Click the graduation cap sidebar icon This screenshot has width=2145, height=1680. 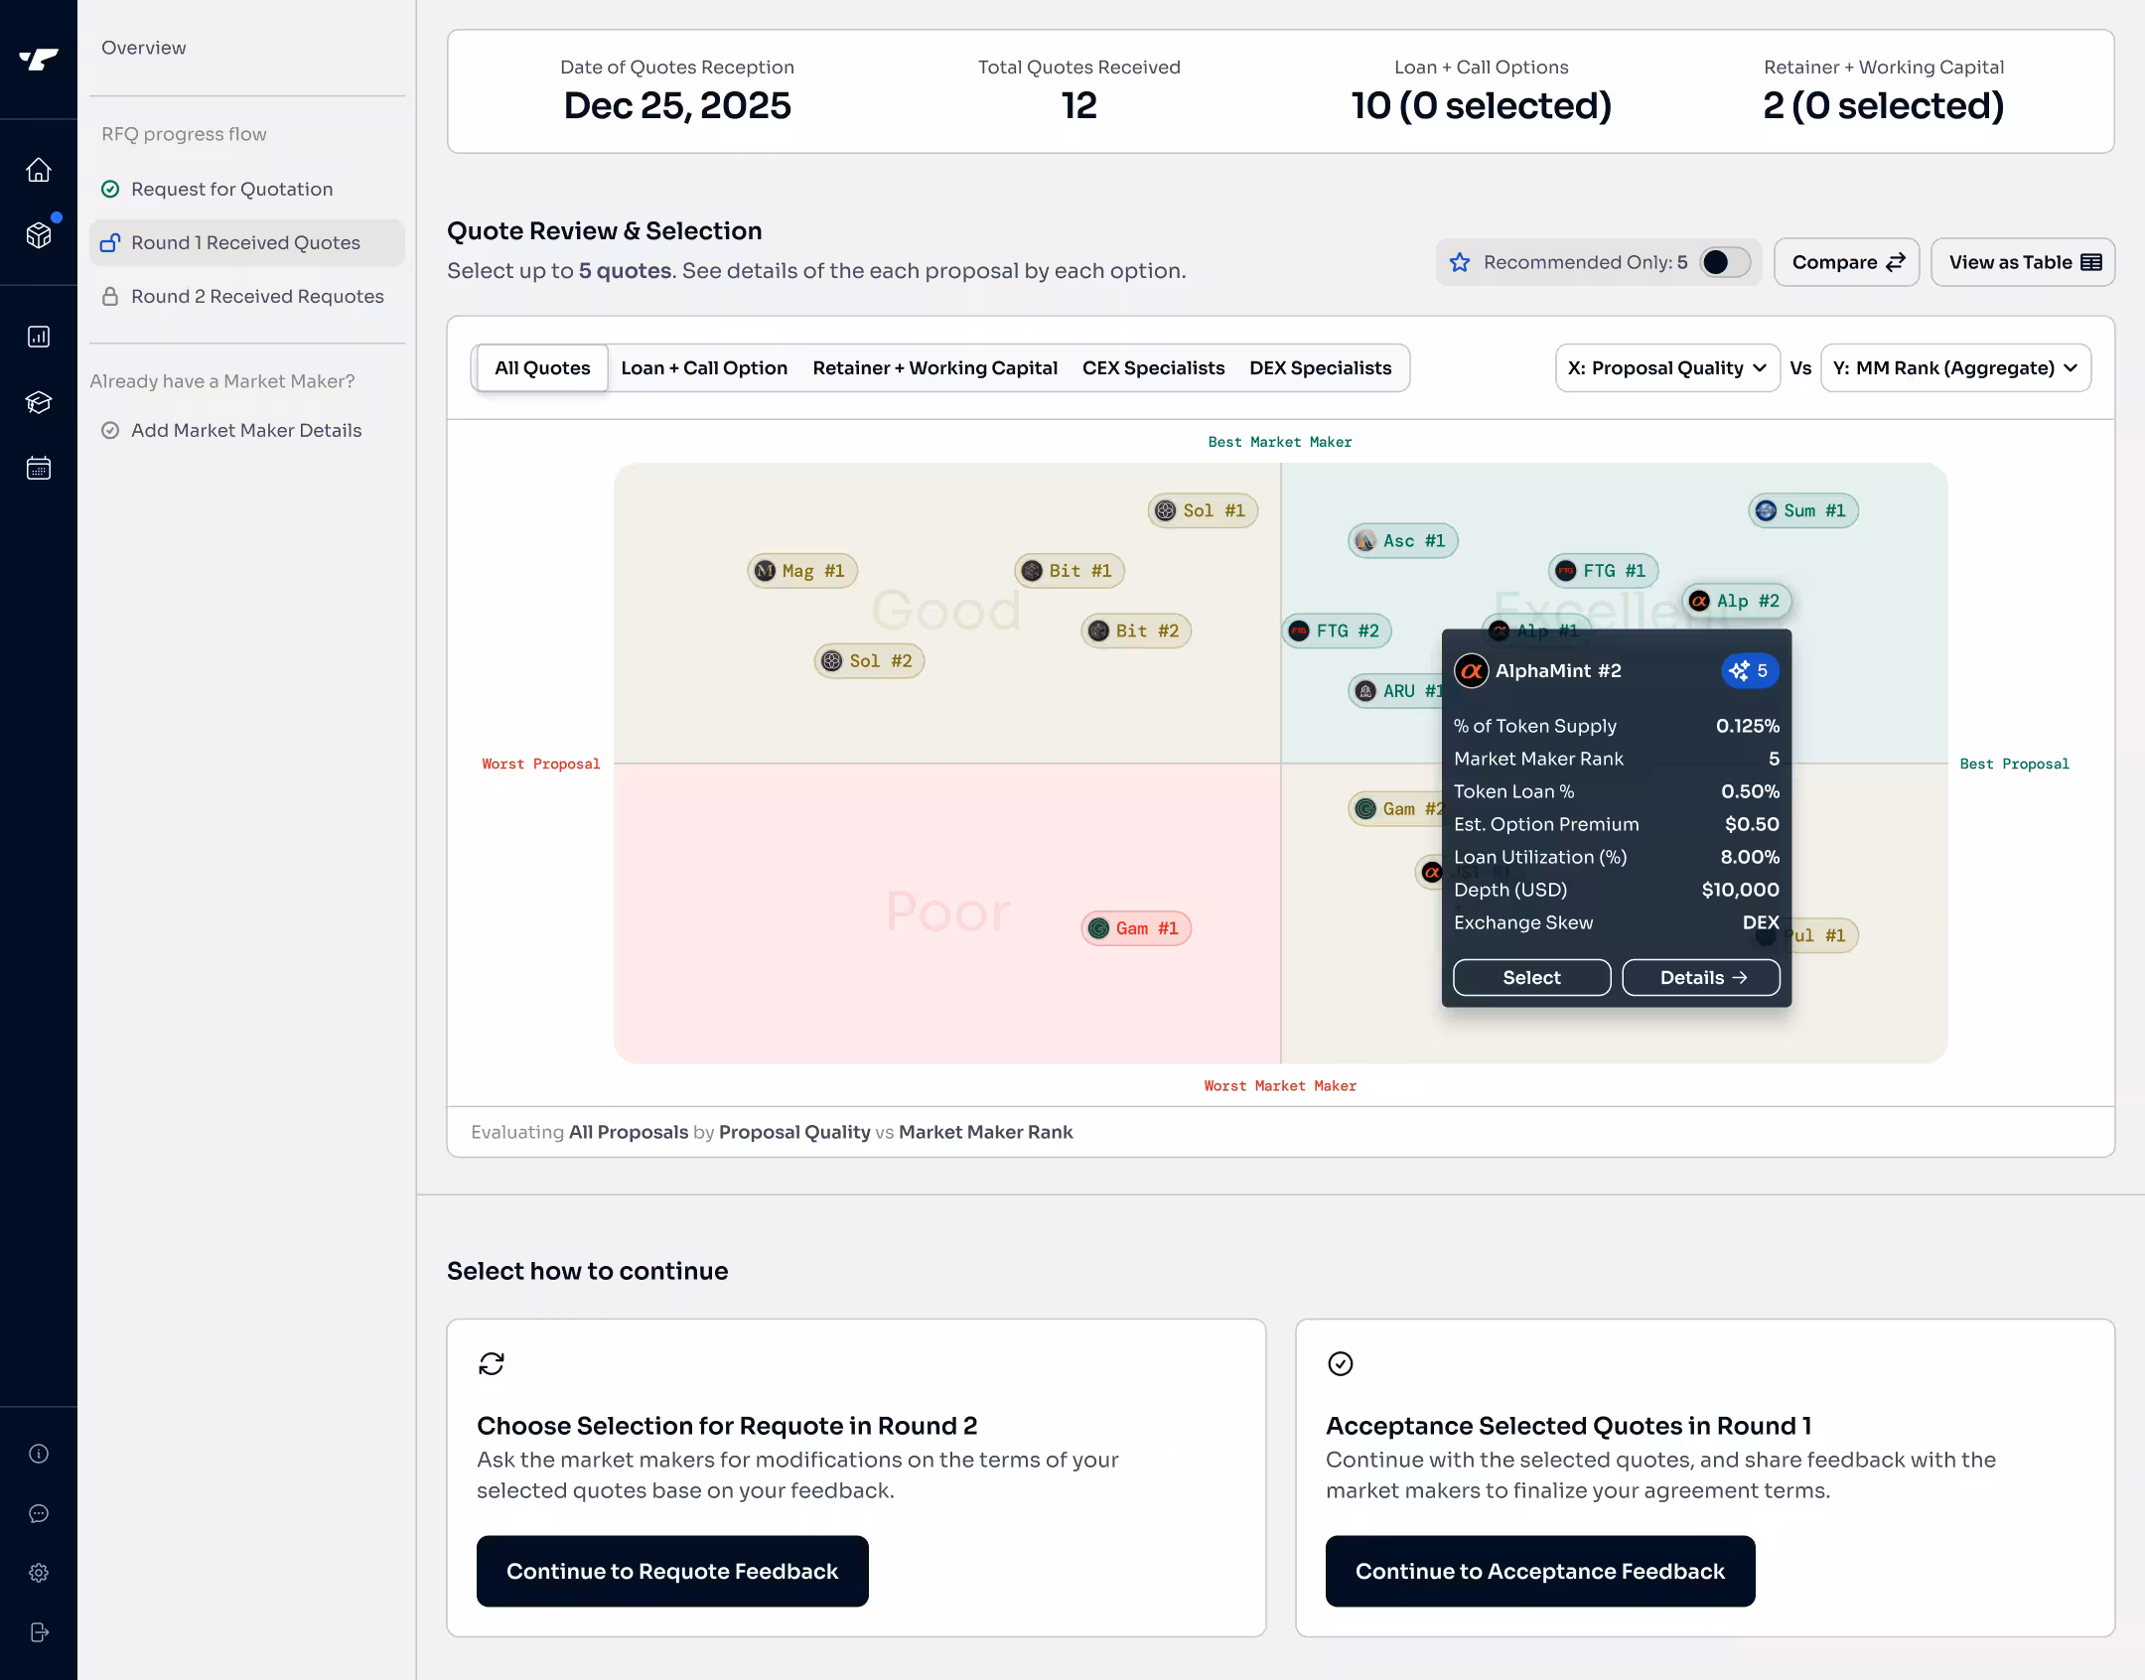(x=39, y=402)
